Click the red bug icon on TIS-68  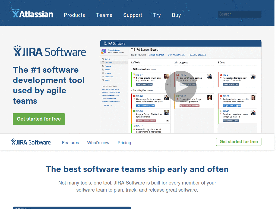pyautogui.click(x=134, y=96)
